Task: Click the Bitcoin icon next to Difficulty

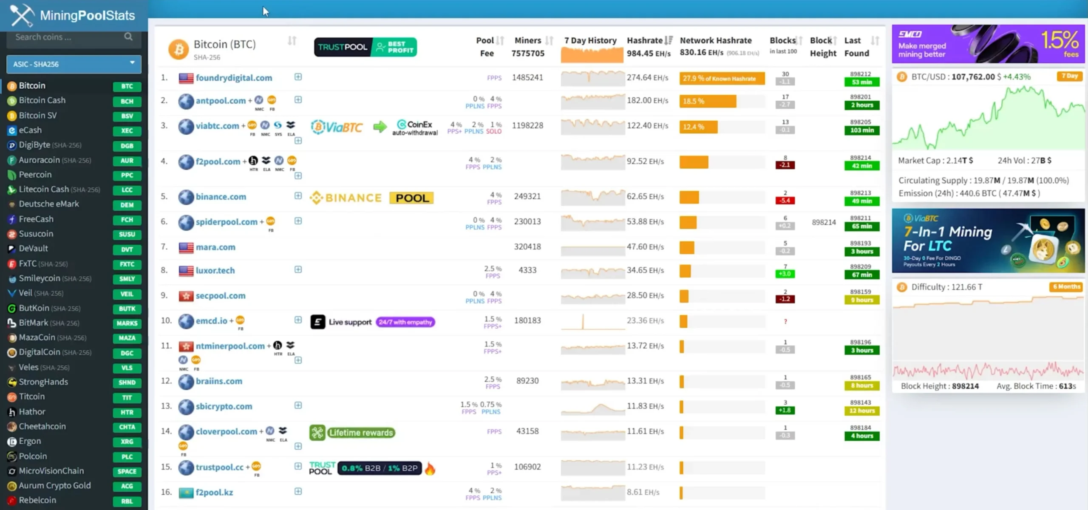Action: point(902,287)
